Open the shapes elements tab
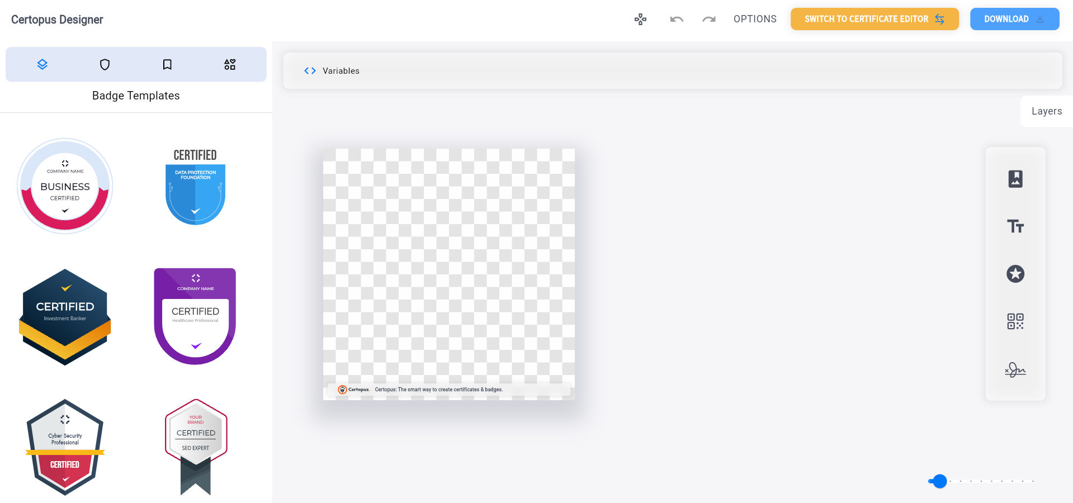The width and height of the screenshot is (1073, 503). click(x=230, y=64)
